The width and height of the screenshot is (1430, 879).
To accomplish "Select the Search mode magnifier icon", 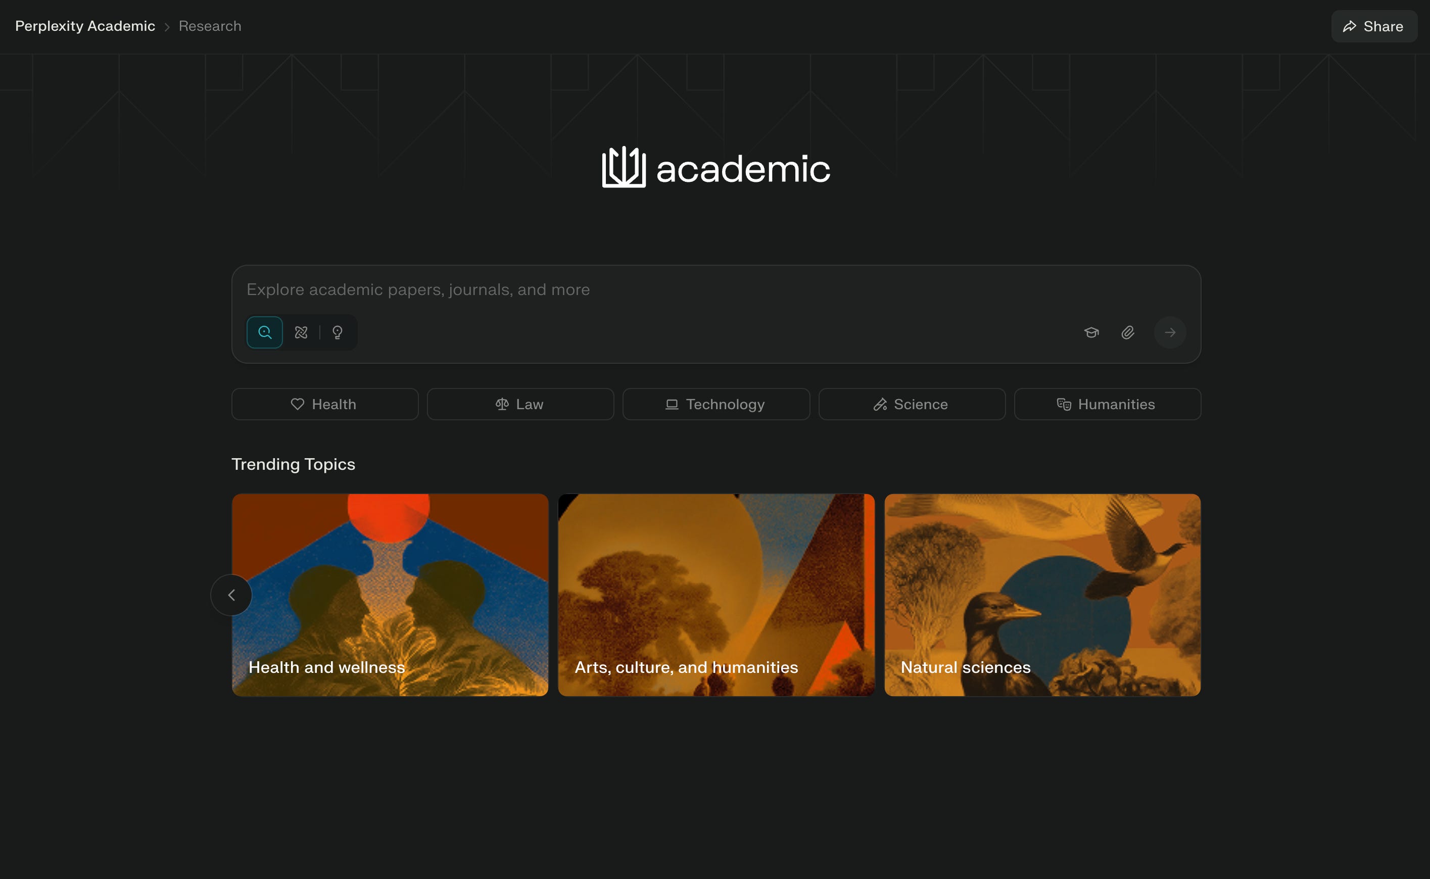I will pyautogui.click(x=265, y=332).
